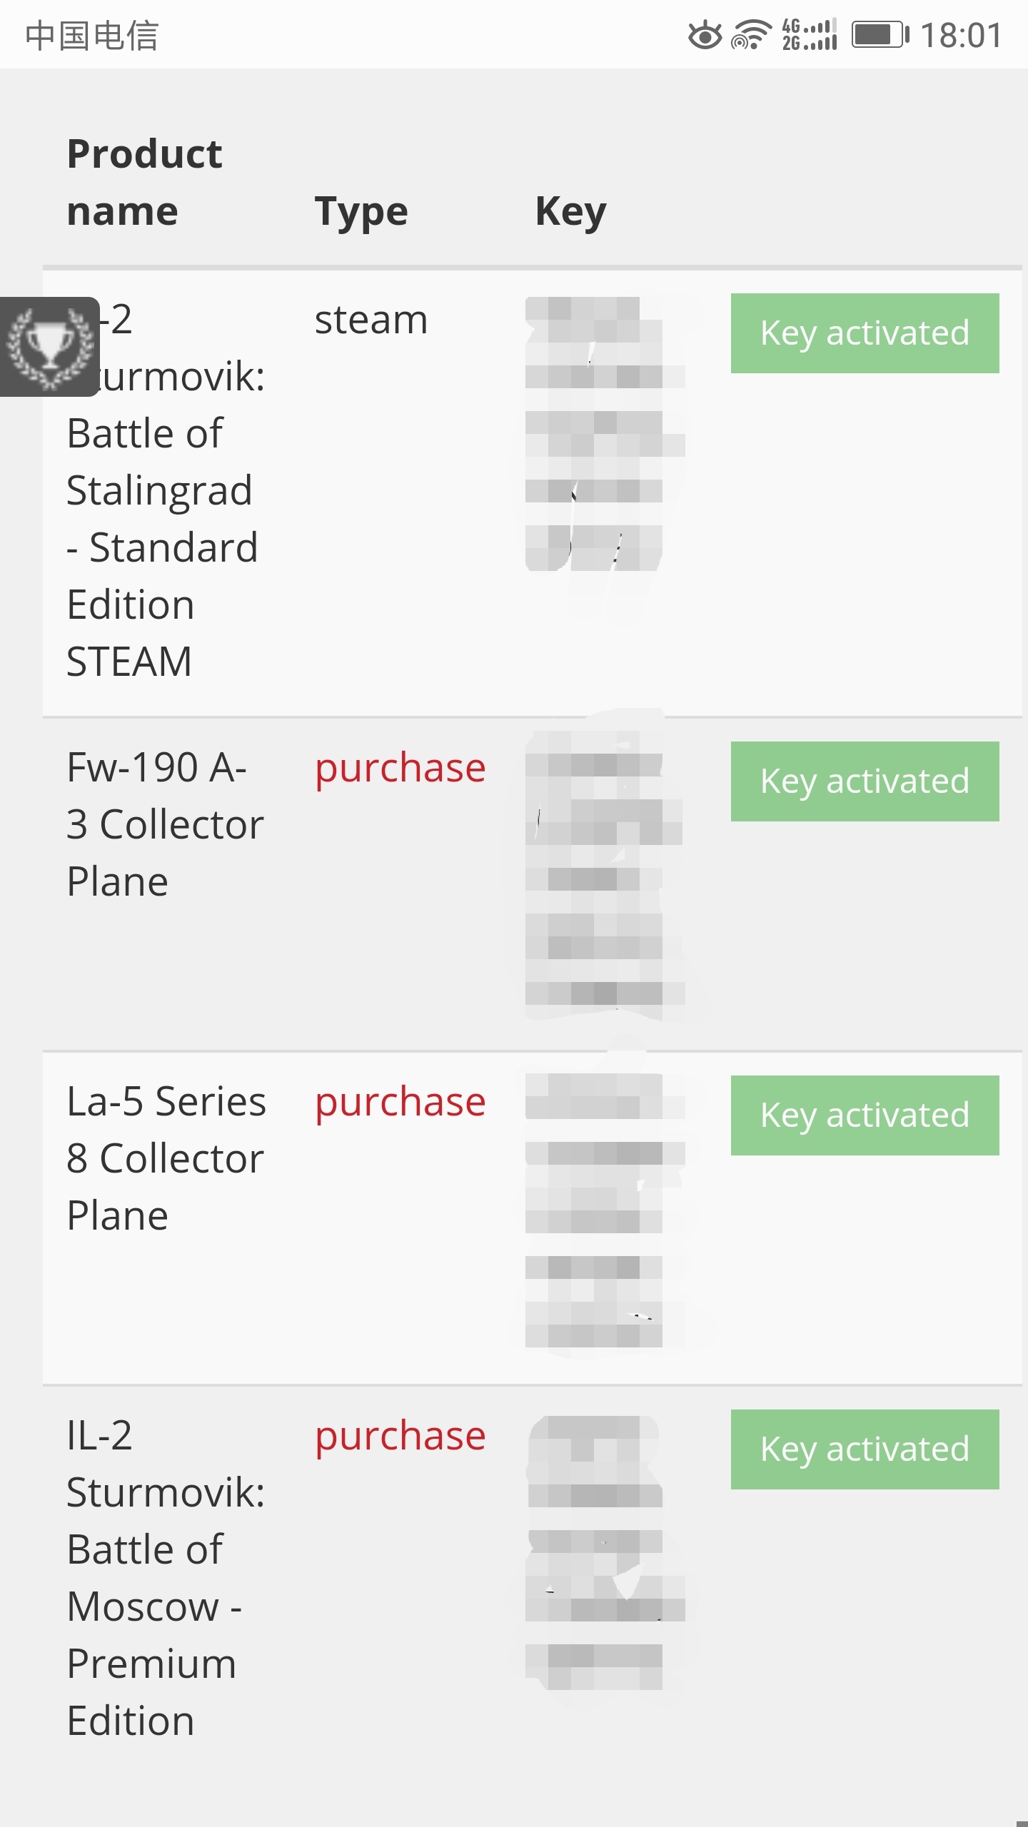This screenshot has width=1028, height=1827.
Task: Select the Key column header
Action: click(x=570, y=212)
